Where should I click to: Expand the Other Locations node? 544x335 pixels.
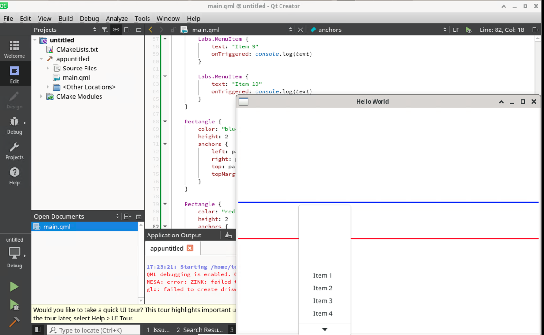click(48, 87)
